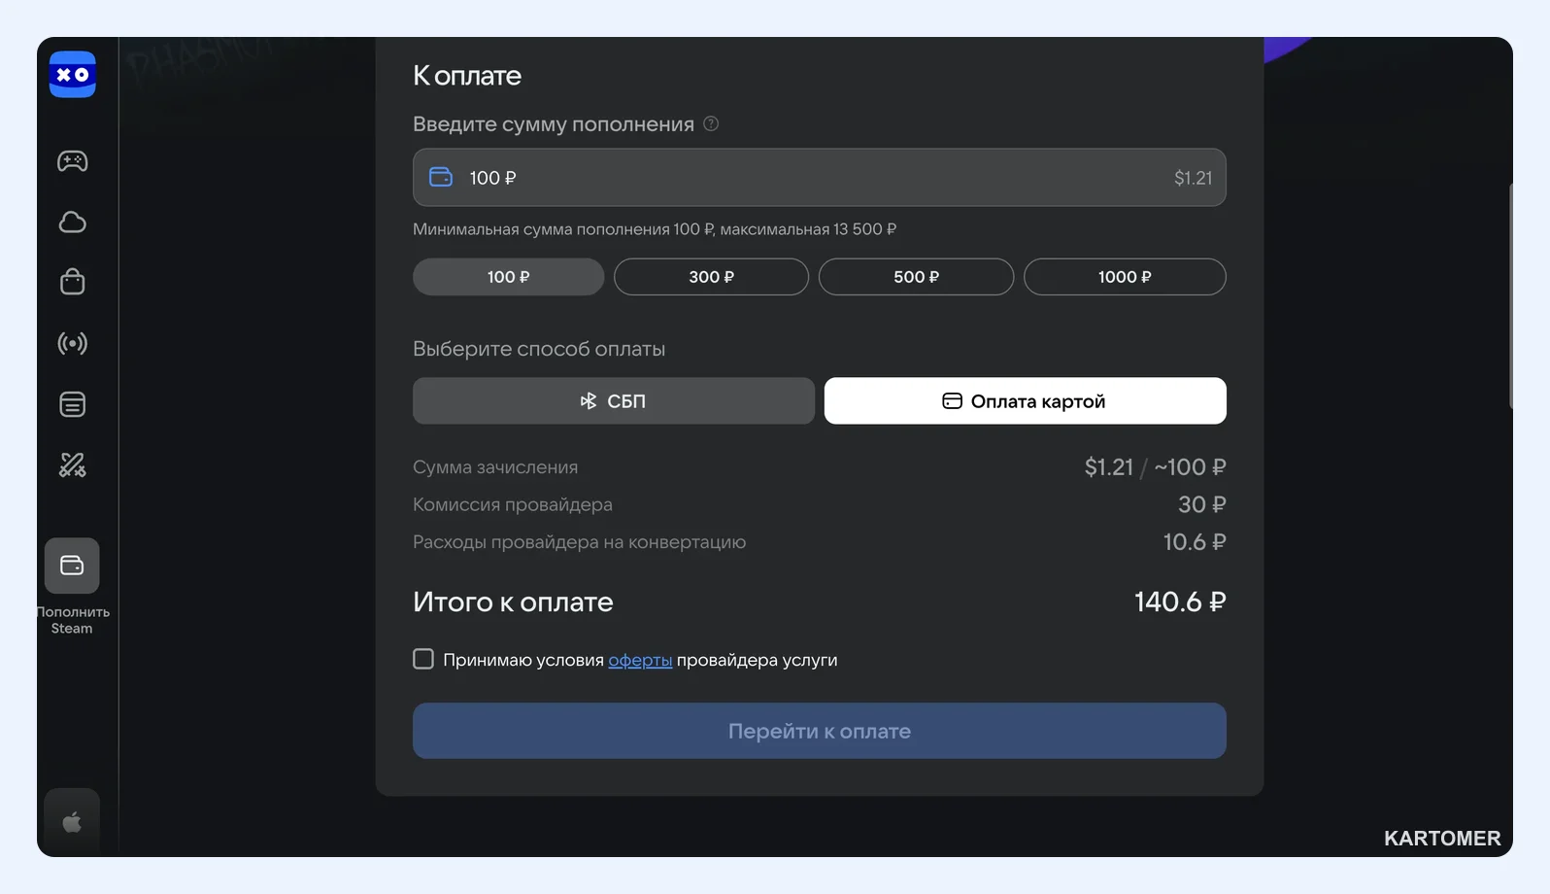Open the XO logo home icon

pos(73,75)
